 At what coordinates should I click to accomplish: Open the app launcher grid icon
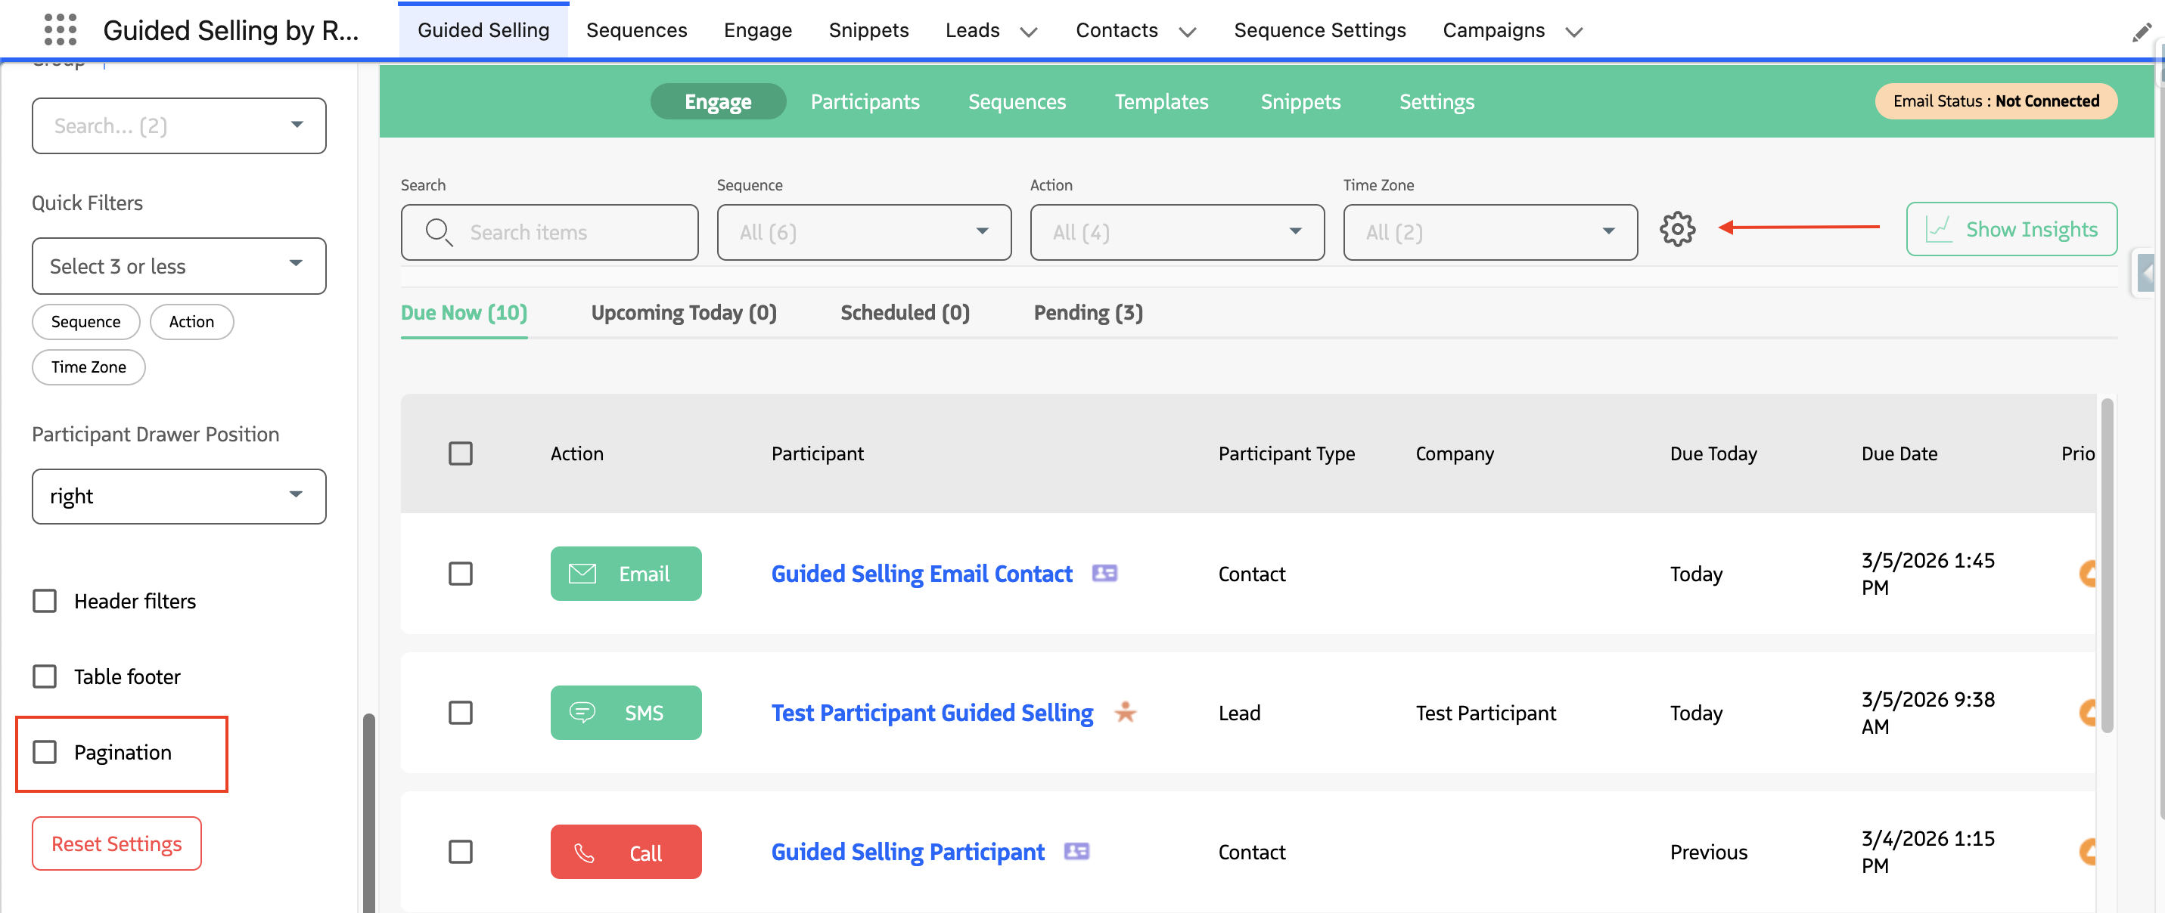[61, 29]
